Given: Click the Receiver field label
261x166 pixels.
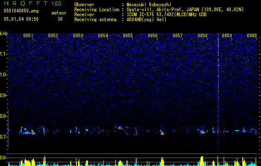Looking at the screenshot, I should [x=84, y=15].
